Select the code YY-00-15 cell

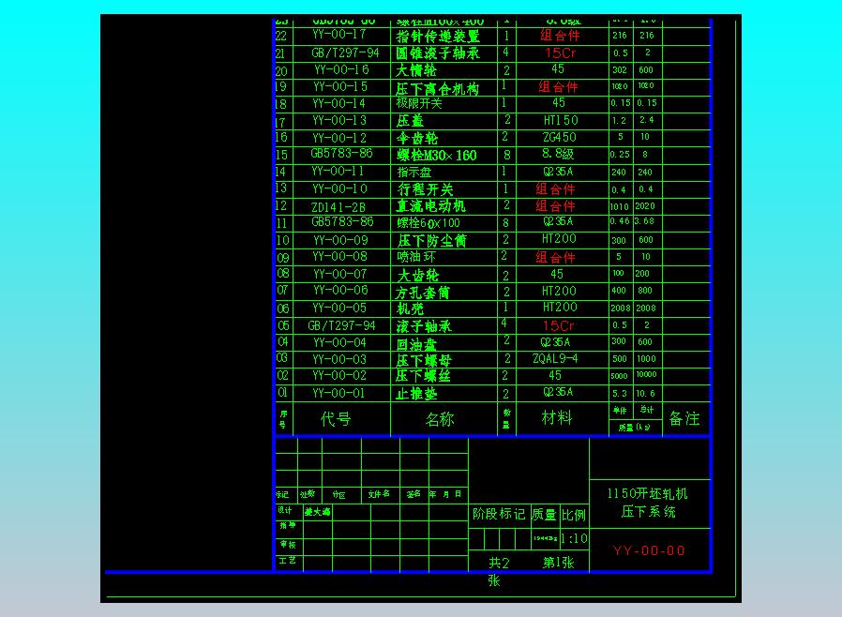pos(340,86)
